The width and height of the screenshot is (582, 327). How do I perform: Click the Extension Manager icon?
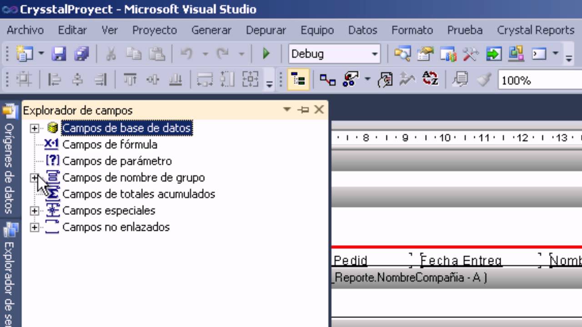516,54
